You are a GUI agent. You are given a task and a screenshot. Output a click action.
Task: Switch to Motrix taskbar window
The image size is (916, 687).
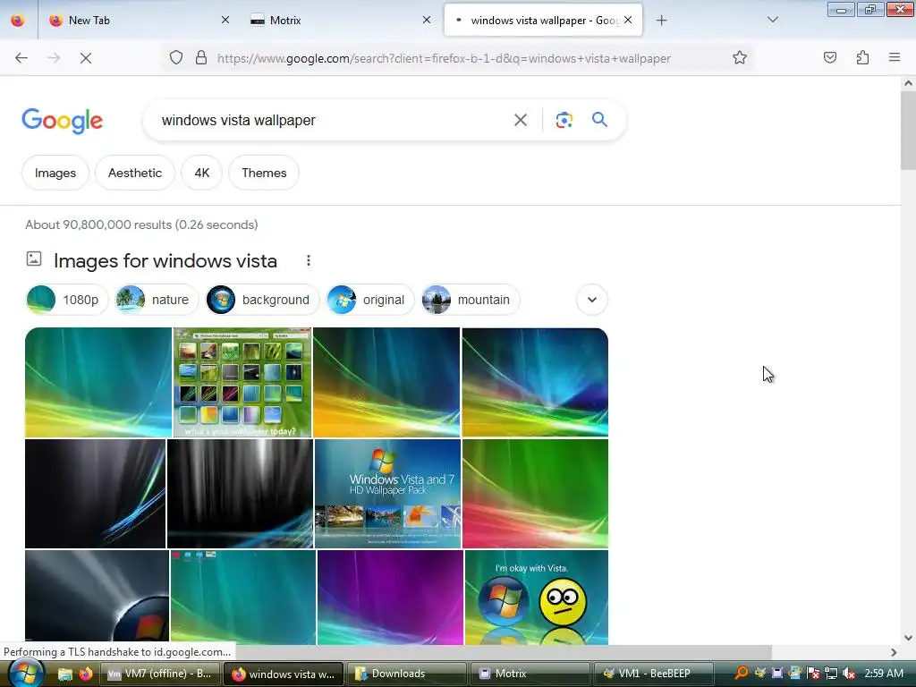[529, 674]
